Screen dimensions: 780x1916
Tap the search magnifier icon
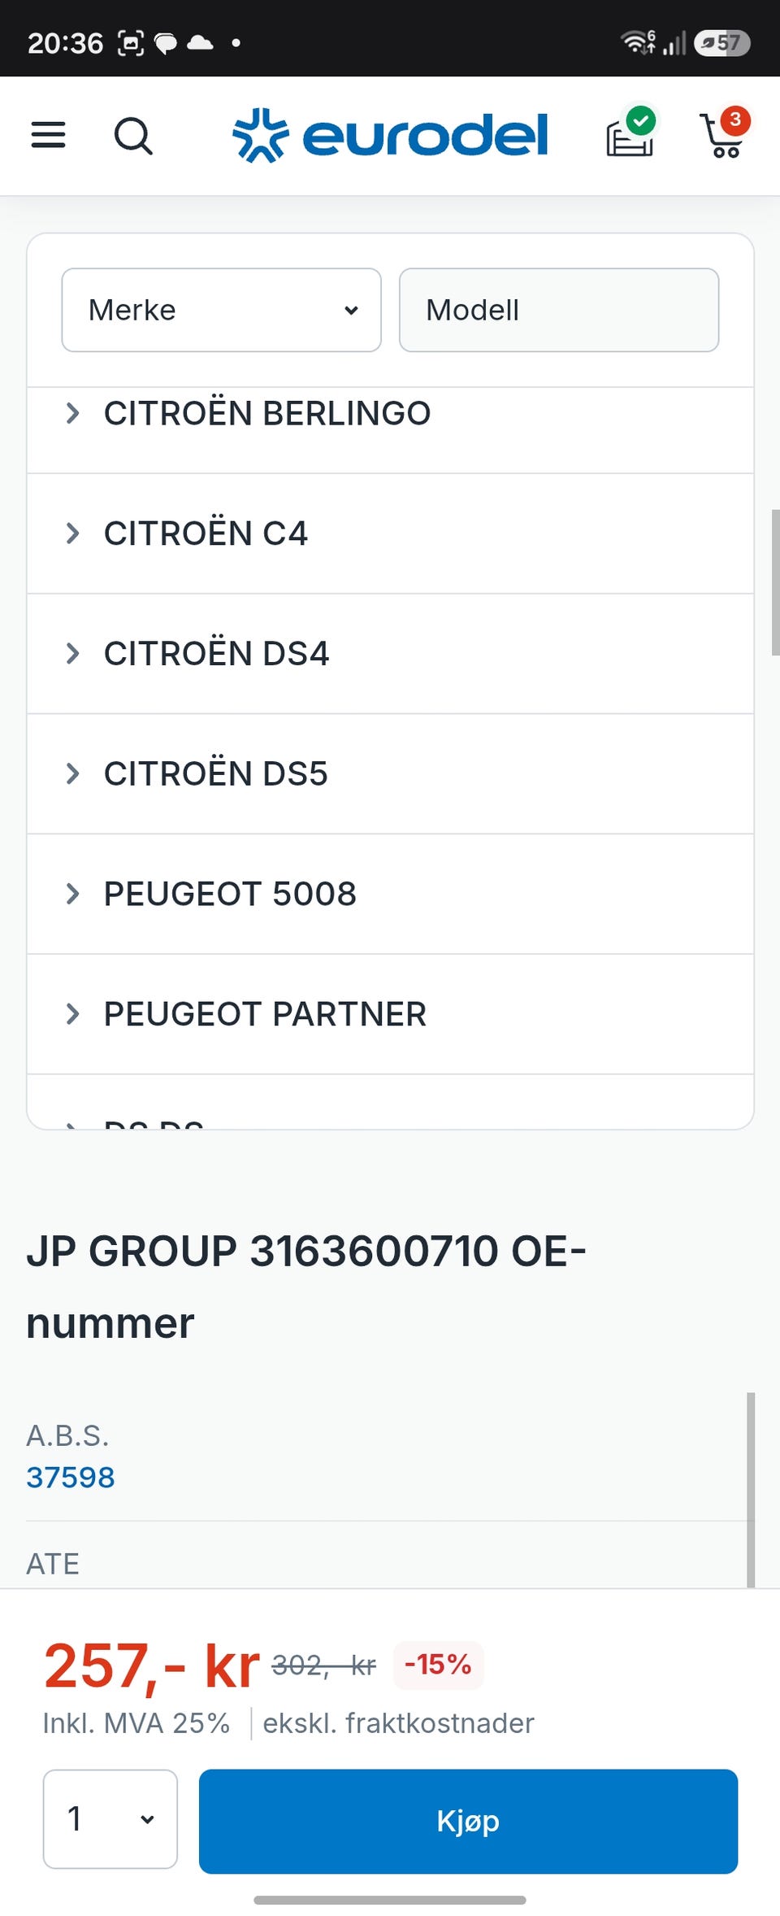133,136
